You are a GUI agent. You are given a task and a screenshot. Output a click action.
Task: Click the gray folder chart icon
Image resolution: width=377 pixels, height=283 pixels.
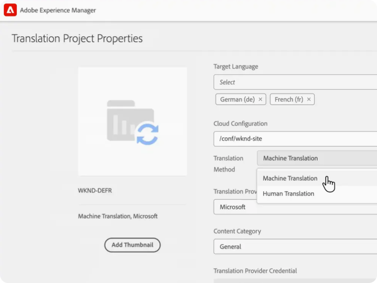[x=121, y=120]
